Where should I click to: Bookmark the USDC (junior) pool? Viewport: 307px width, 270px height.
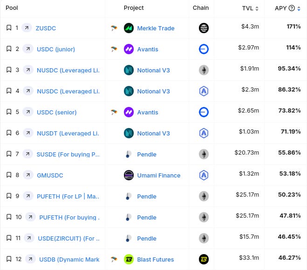9,49
